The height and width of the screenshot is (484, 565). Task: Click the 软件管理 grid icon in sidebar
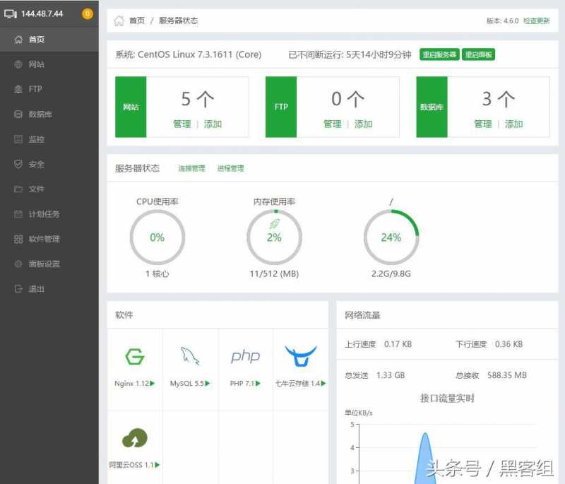[18, 239]
